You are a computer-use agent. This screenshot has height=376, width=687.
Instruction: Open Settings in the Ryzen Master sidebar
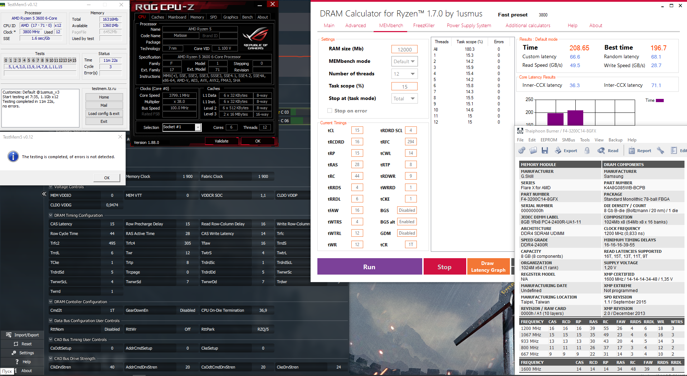(x=22, y=353)
